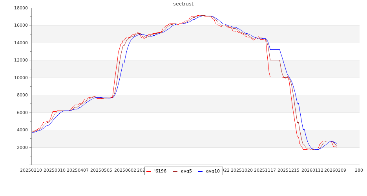Screen dimensions: 367x196
Task: Click the 20251020 date label
Action: (x=241, y=171)
